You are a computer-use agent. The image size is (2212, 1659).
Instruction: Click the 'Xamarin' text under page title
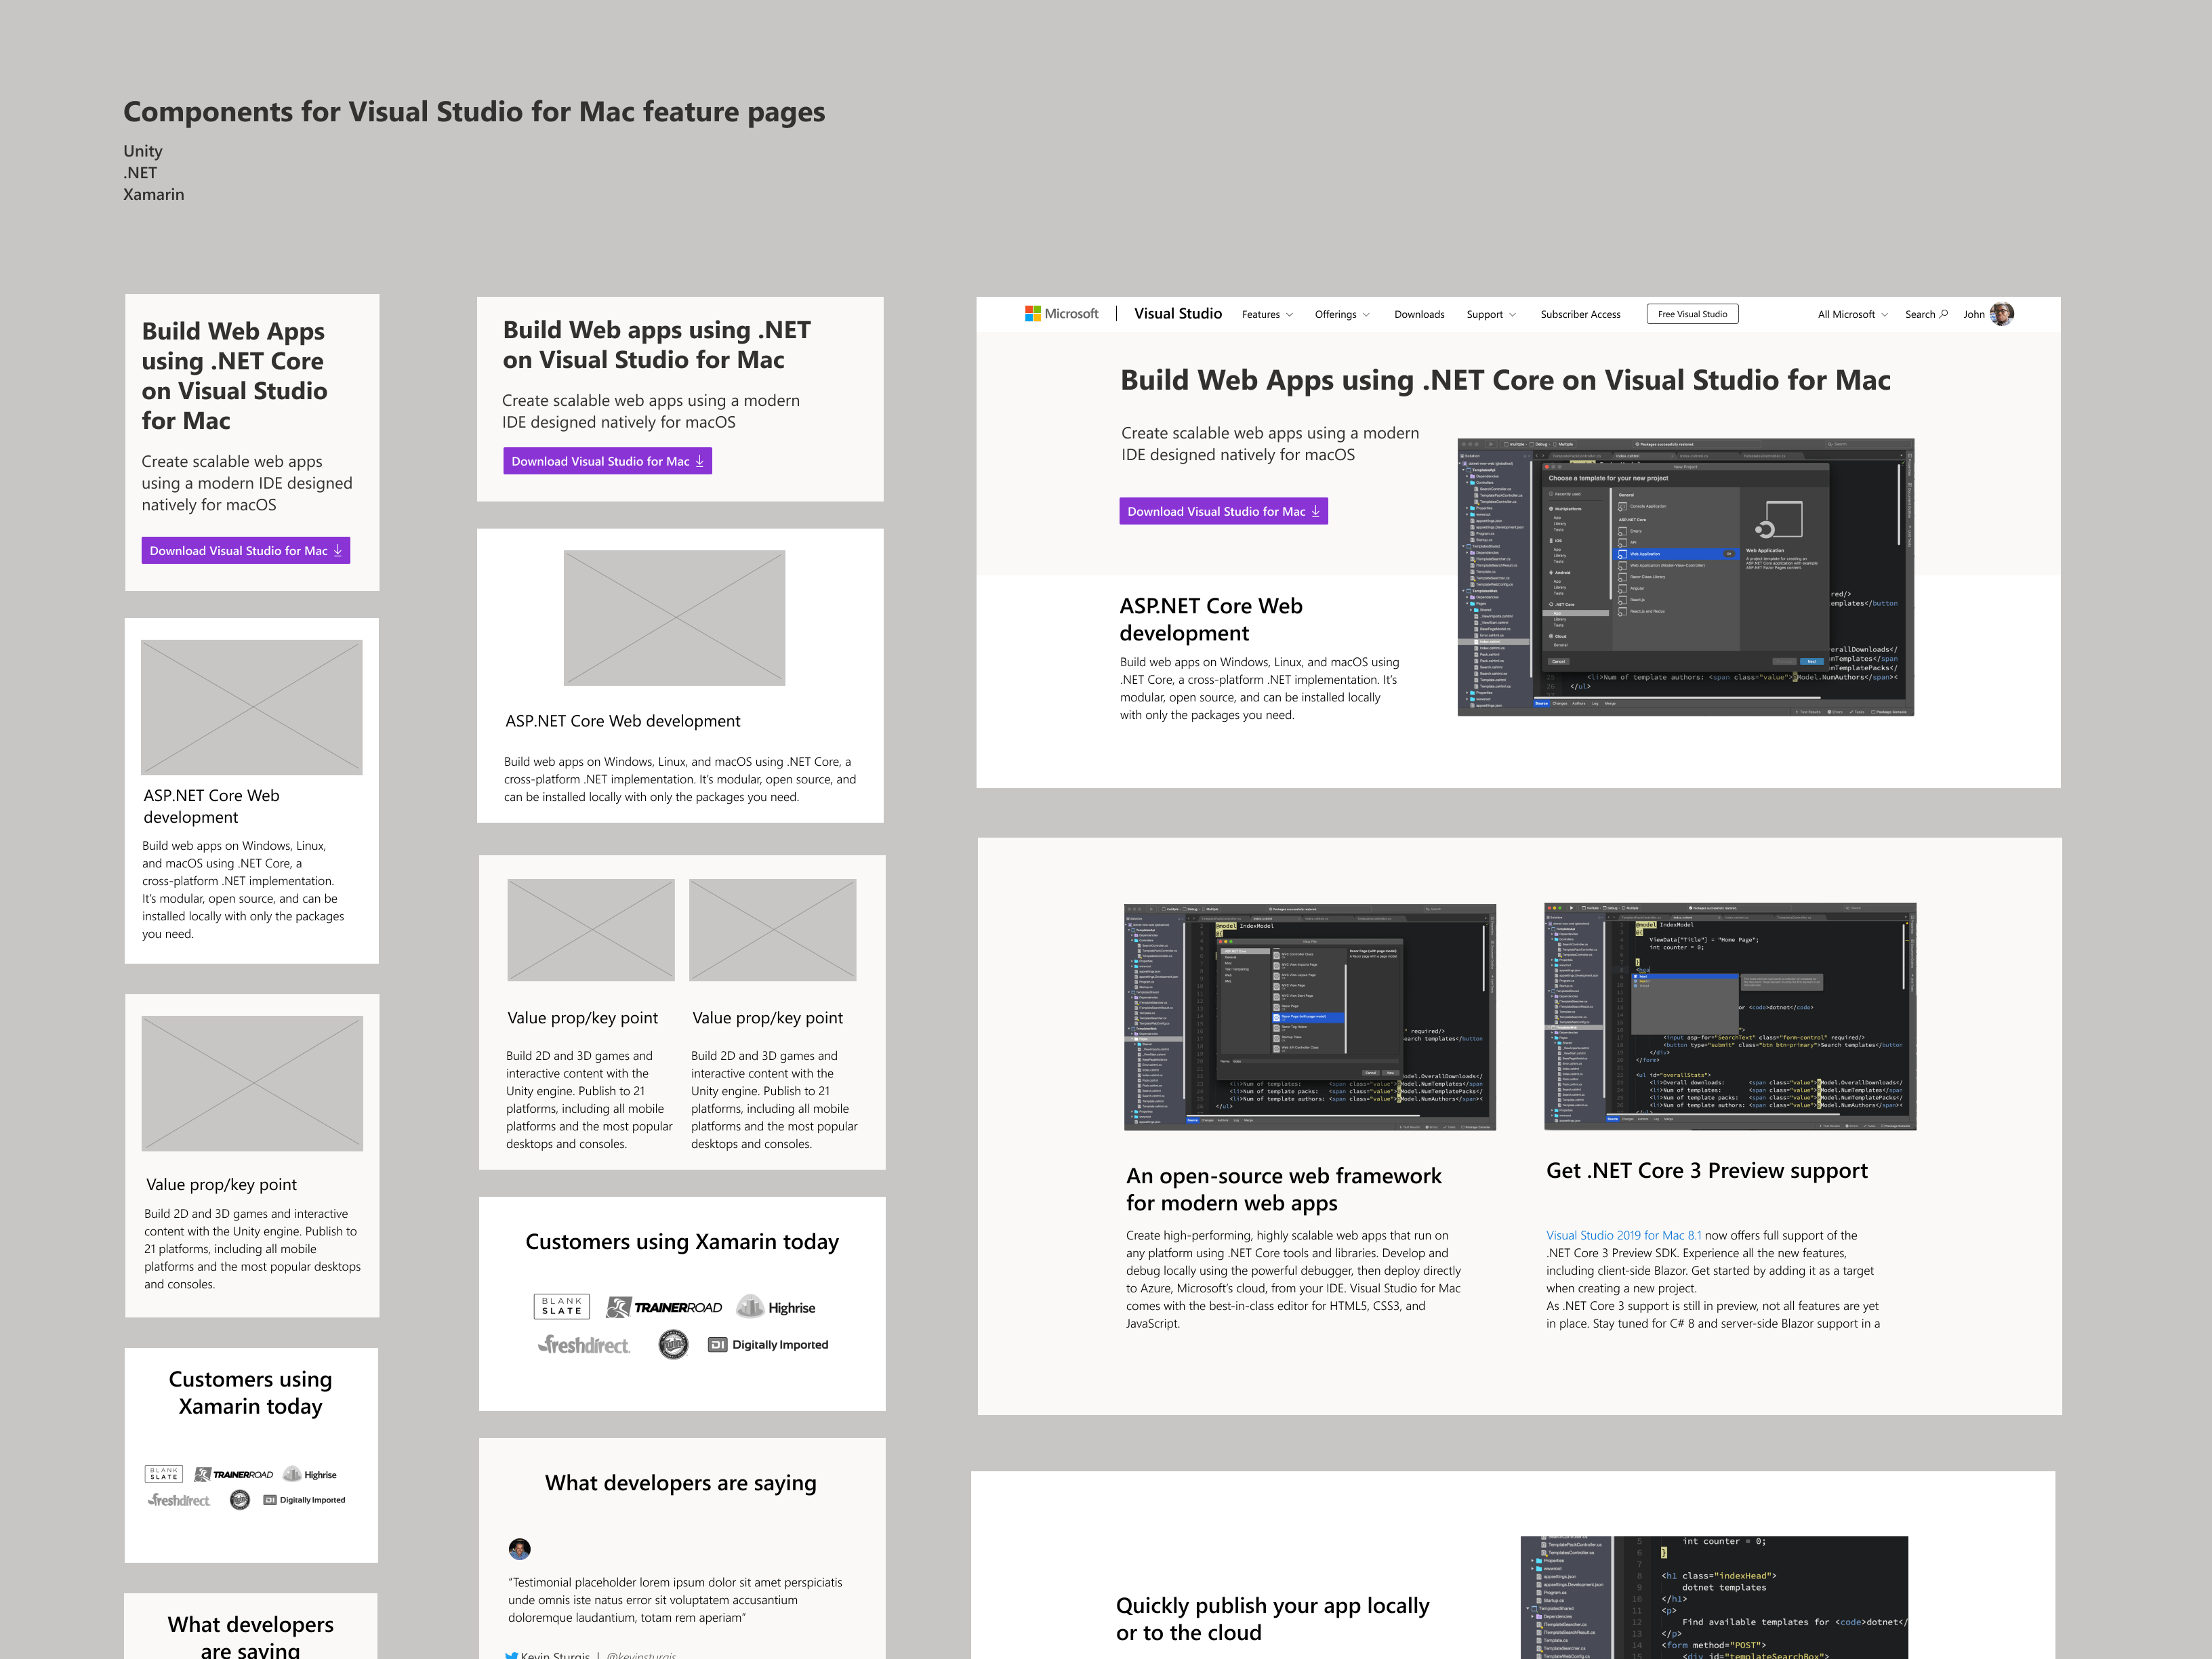tap(154, 195)
